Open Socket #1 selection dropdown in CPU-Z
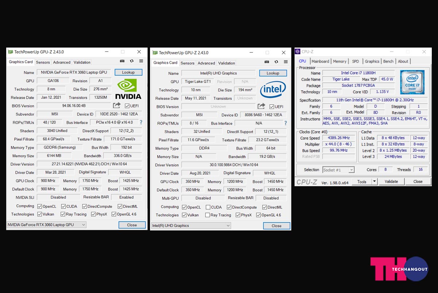The image size is (438, 293). (338, 170)
